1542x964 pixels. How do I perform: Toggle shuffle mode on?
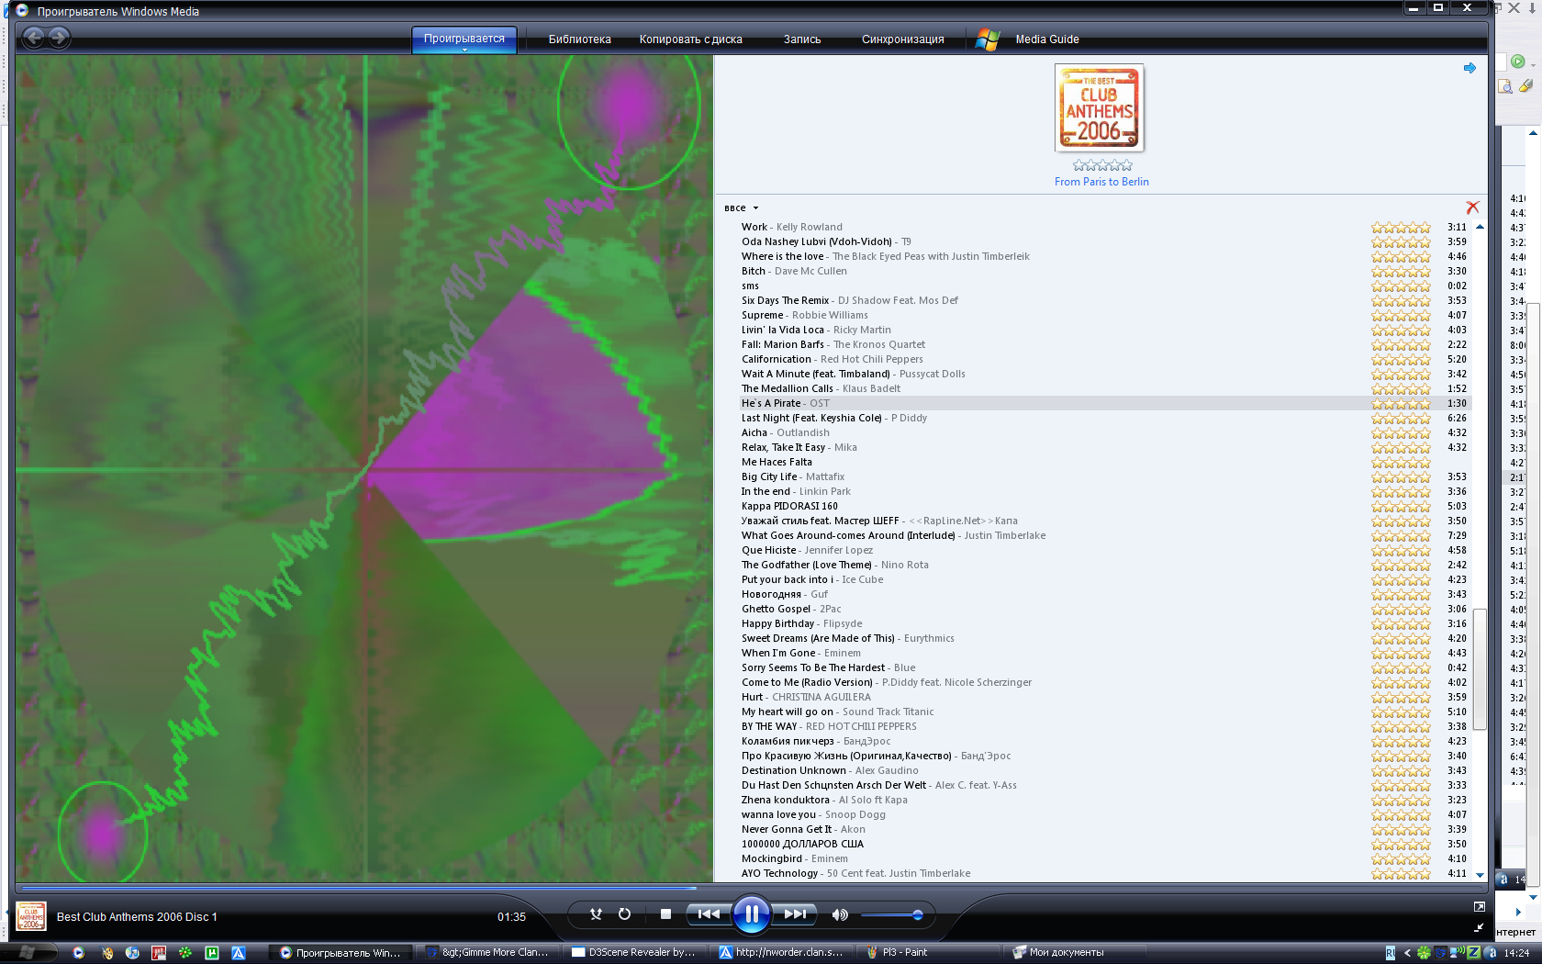point(596,914)
